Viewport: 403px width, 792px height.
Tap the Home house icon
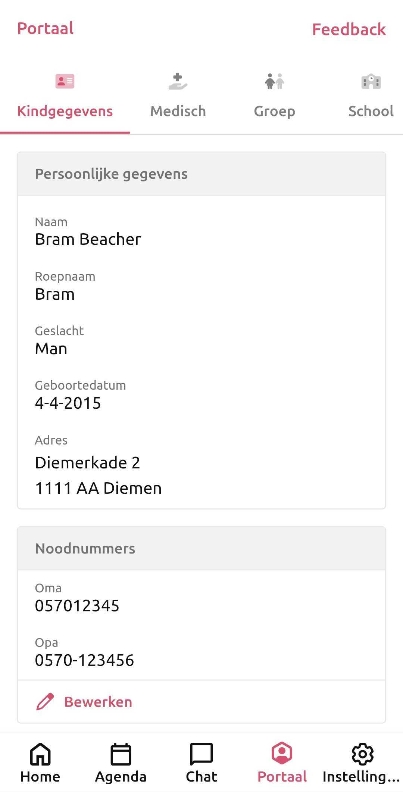click(40, 754)
